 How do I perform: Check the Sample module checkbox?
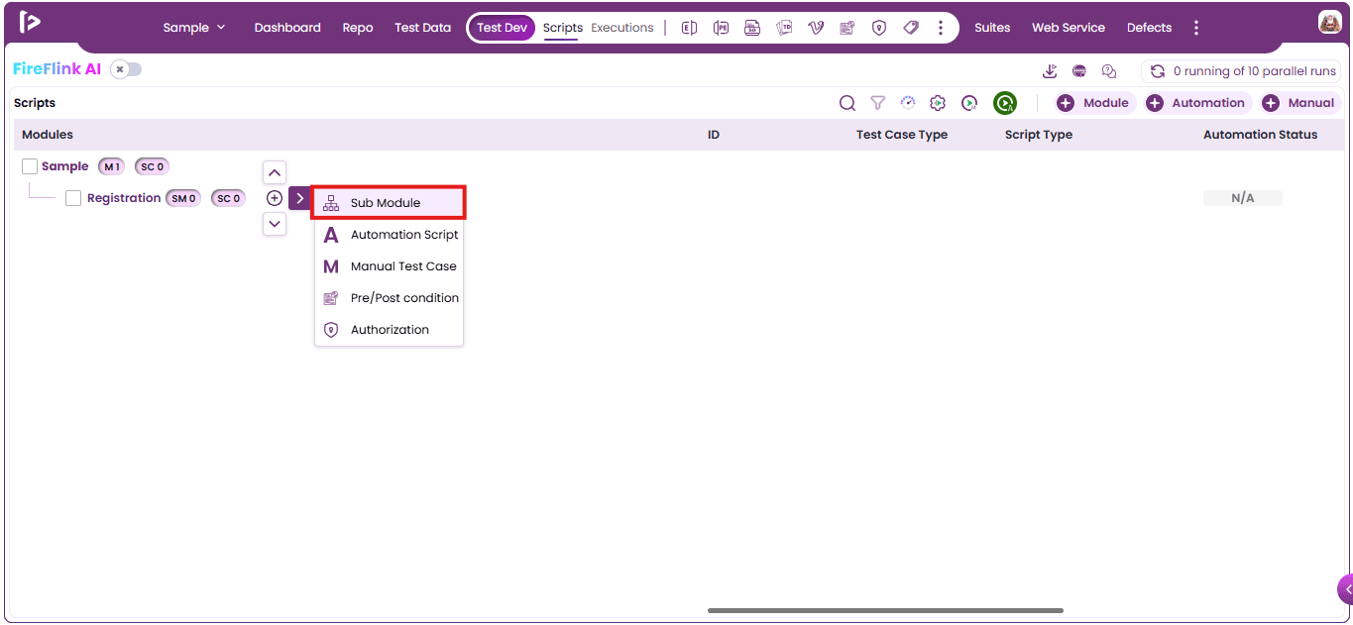30,166
